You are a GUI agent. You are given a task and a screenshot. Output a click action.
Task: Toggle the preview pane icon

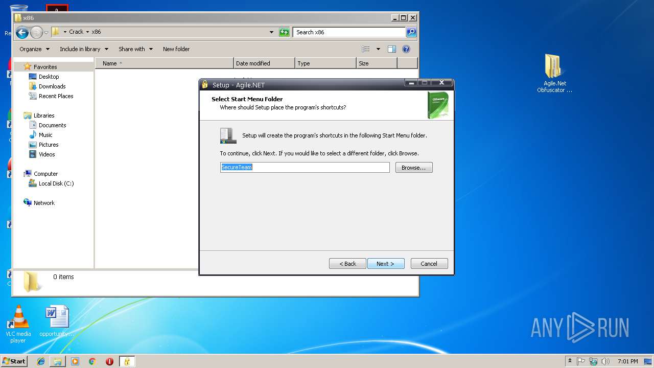coord(392,49)
